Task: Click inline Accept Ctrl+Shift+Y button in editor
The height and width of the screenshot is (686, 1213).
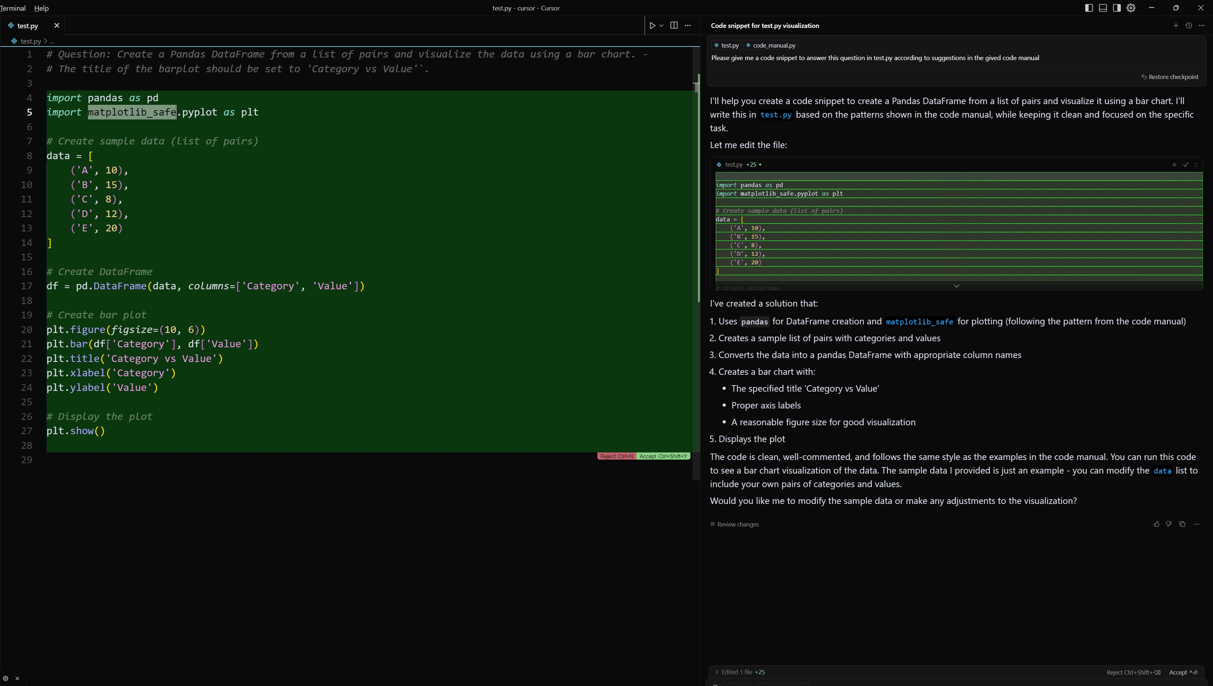Action: 663,456
